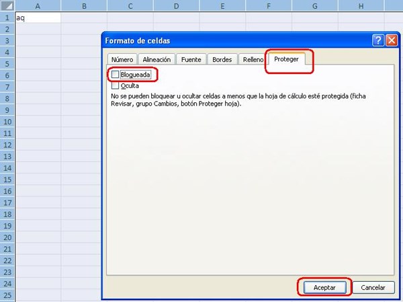
Task: Click column C header
Action: point(130,5)
